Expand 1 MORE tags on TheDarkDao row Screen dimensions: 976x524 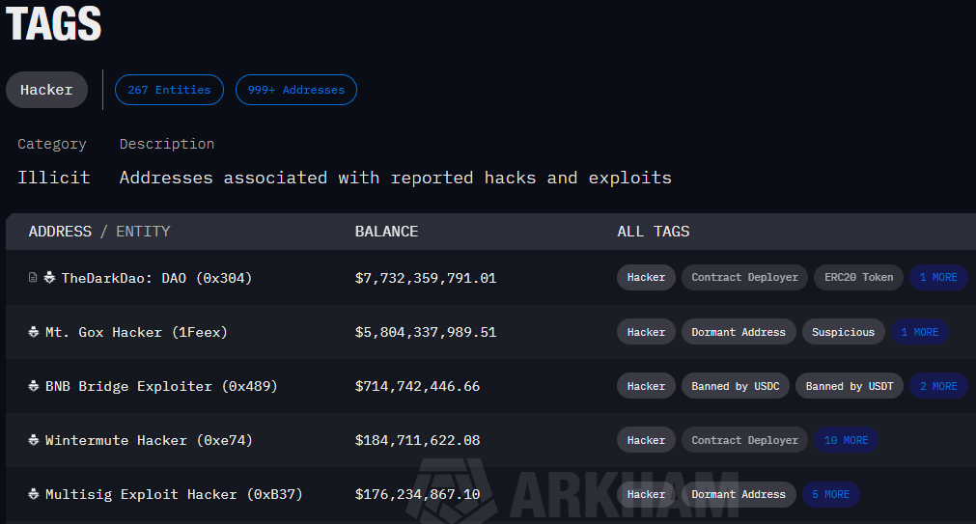pyautogui.click(x=938, y=278)
